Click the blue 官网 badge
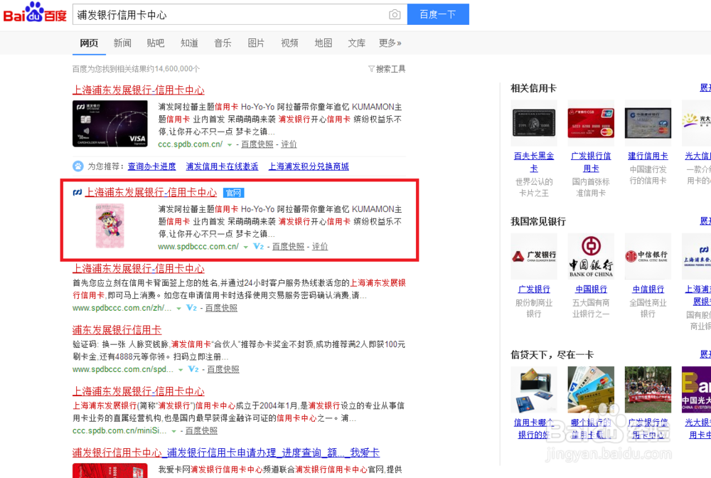This screenshot has height=478, width=711. tap(233, 193)
